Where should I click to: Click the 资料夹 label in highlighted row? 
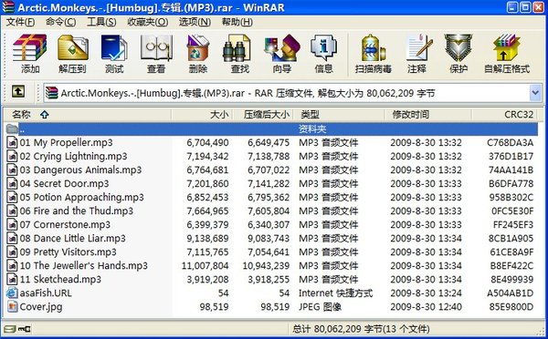tap(312, 129)
